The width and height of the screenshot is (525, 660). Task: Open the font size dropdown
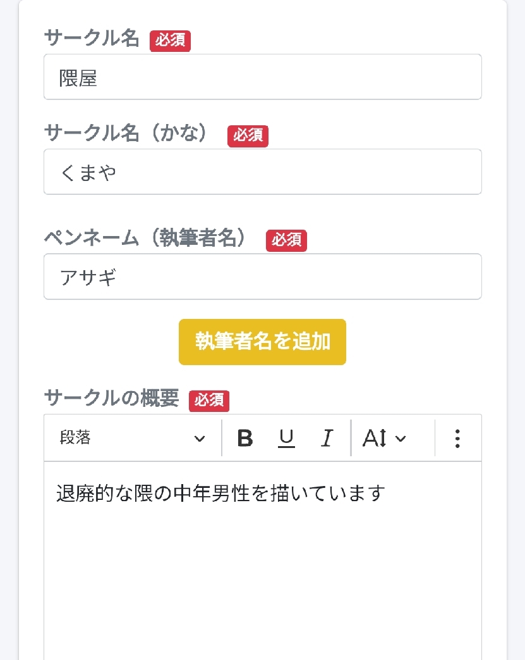pyautogui.click(x=384, y=438)
